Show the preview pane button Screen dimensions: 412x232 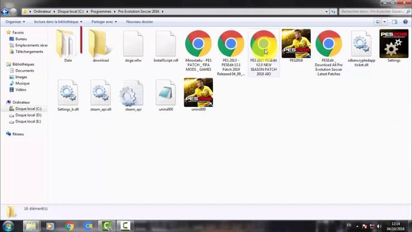click(395, 22)
